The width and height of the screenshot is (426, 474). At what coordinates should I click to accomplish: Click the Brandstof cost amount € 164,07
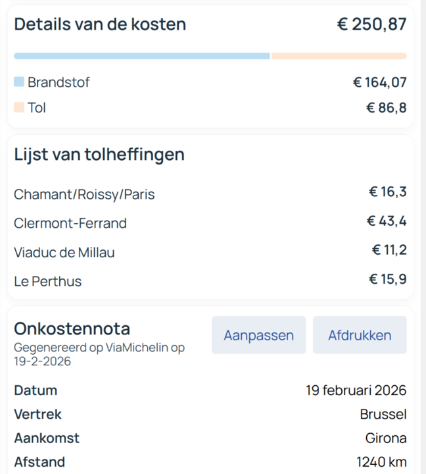pyautogui.click(x=379, y=82)
